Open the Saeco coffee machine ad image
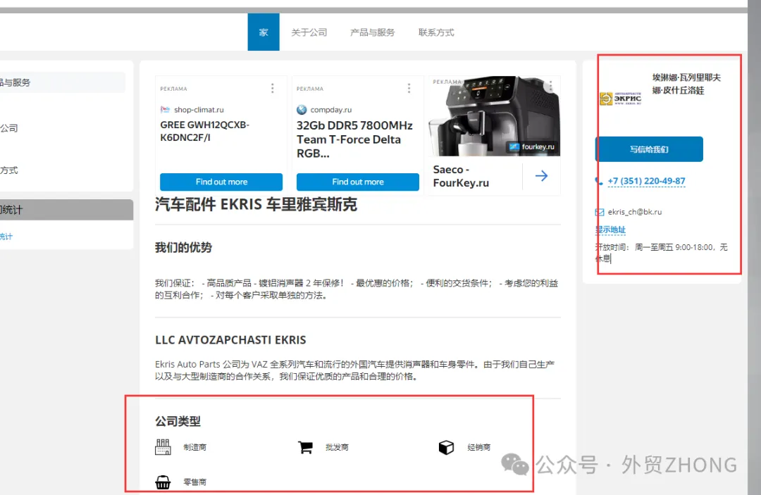This screenshot has width=761, height=495. click(494, 116)
